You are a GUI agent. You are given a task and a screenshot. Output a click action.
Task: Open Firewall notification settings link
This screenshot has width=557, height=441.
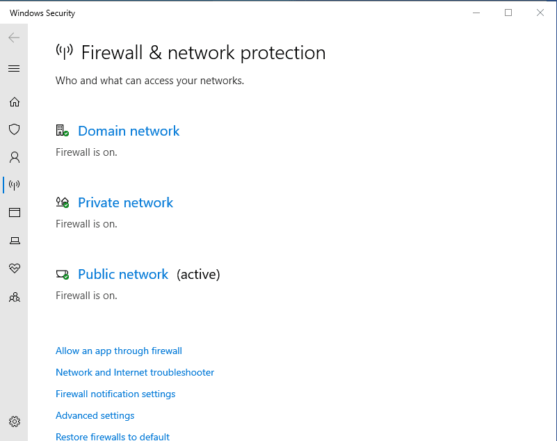(x=115, y=394)
